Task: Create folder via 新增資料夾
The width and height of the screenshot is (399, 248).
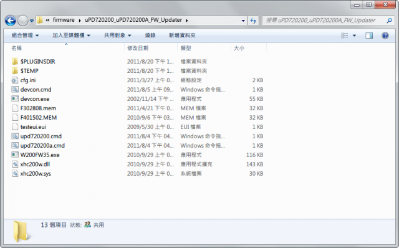Action: (x=182, y=36)
